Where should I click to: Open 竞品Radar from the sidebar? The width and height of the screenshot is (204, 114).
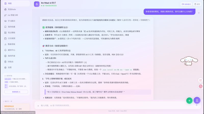click(x=16, y=9)
